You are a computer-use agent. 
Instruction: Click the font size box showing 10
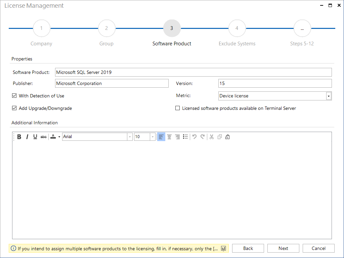142,137
